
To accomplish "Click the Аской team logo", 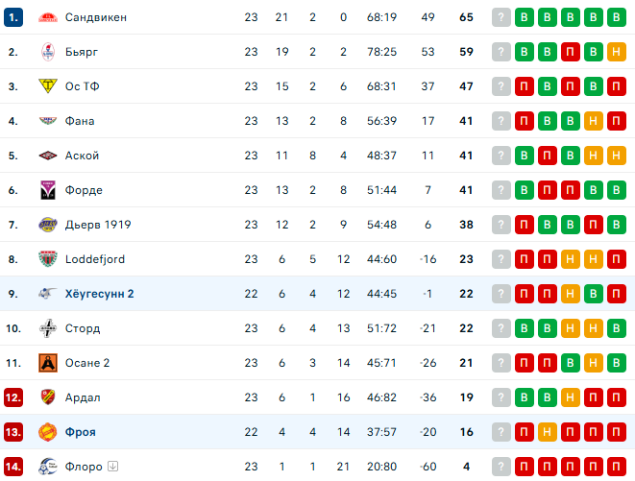I will [47, 156].
